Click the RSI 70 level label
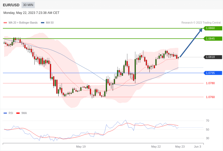Screen dimensions: 223x151 [208, 121]
